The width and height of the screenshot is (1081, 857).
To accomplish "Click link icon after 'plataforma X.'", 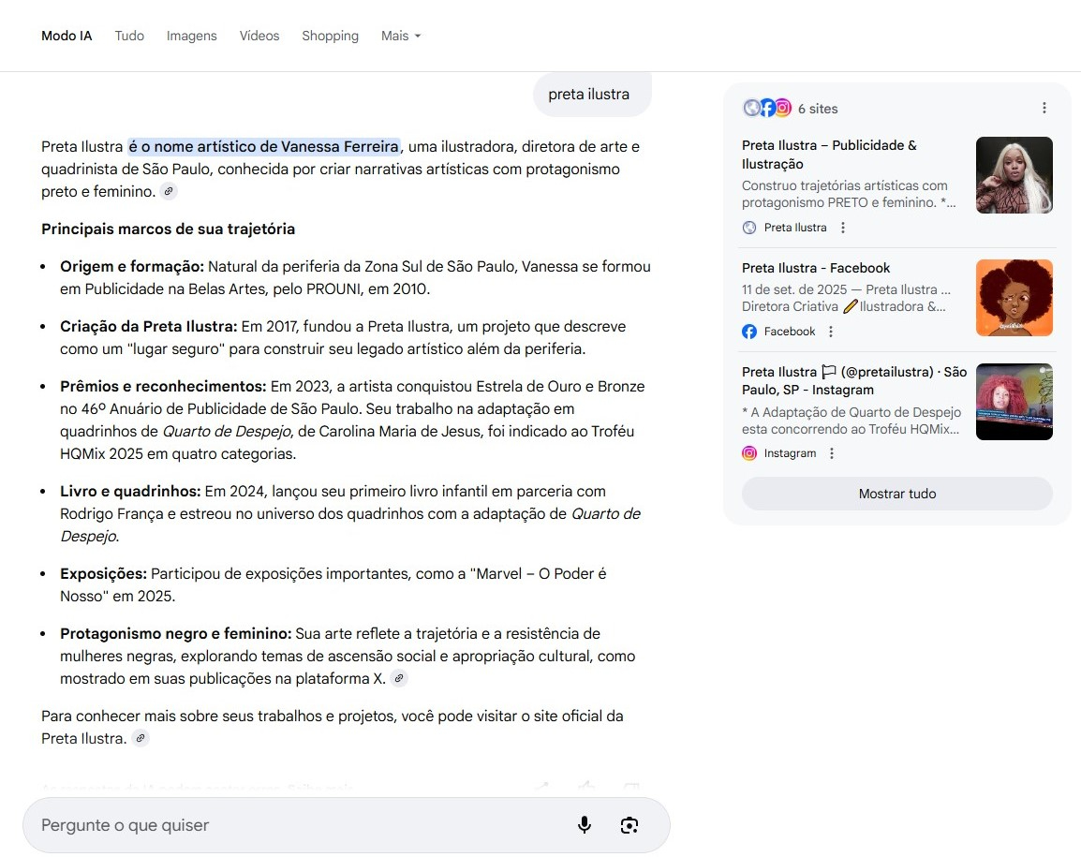I will 399,679.
